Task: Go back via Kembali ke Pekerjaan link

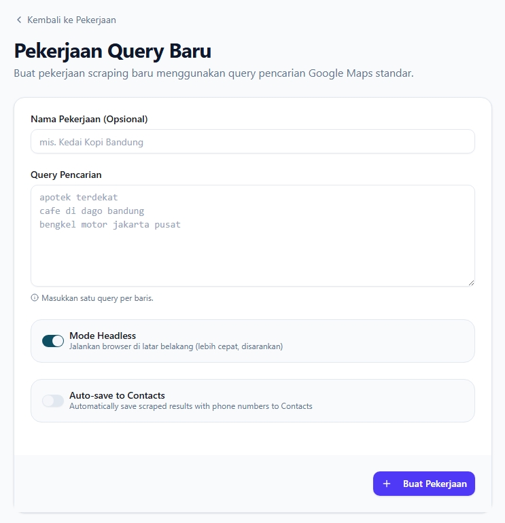Action: [71, 20]
